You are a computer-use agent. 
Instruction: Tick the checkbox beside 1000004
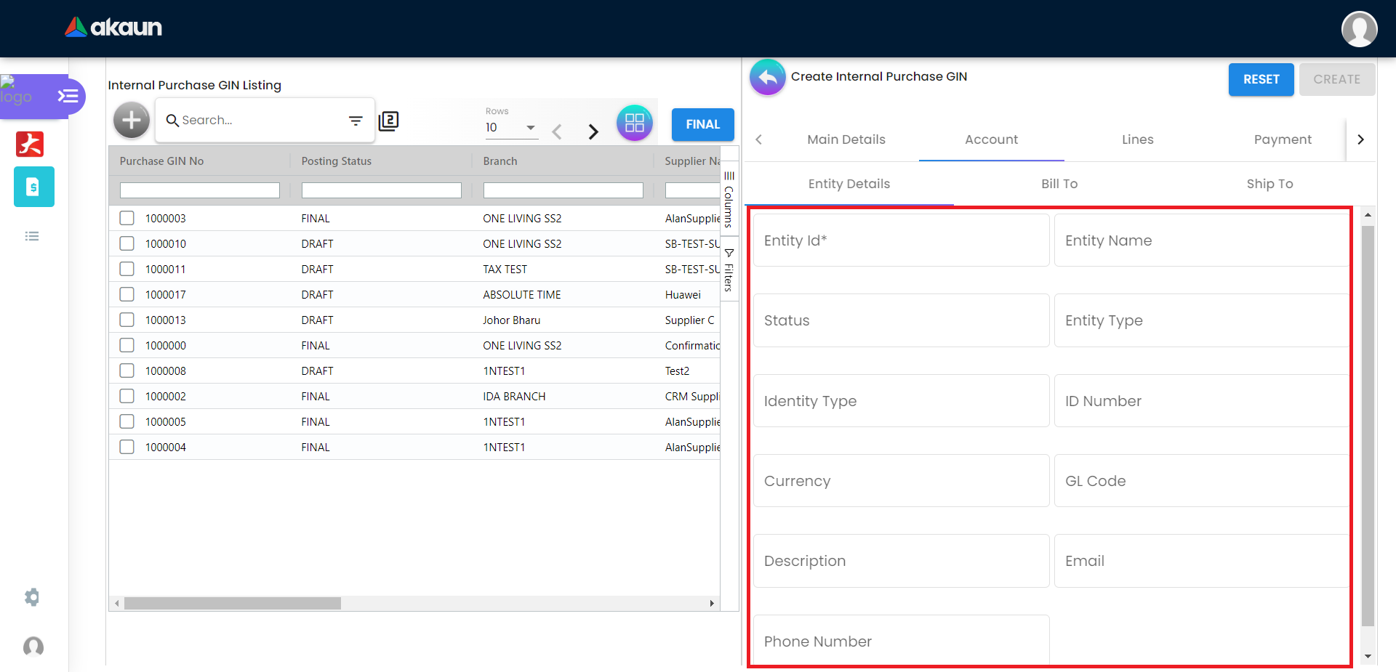point(127,447)
